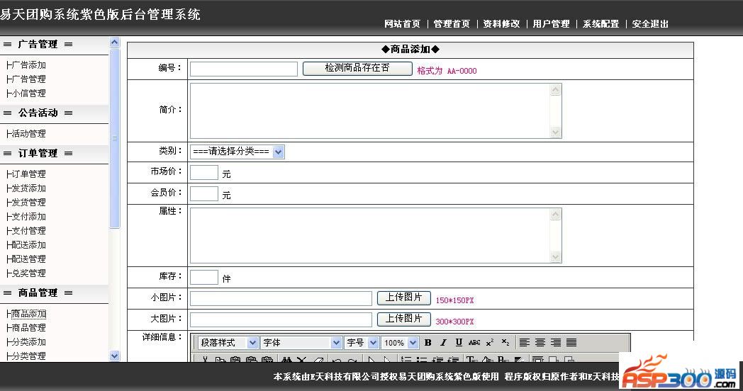This screenshot has width=743, height=391.
Task: Open 管理首页 in top navigation
Action: [x=452, y=23]
